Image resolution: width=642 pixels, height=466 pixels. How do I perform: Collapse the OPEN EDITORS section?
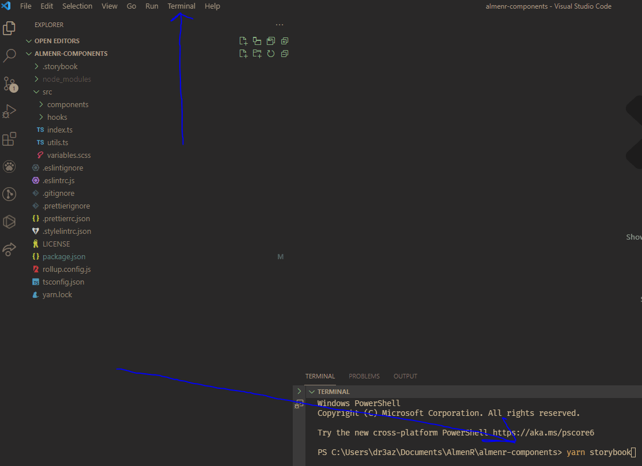point(29,41)
